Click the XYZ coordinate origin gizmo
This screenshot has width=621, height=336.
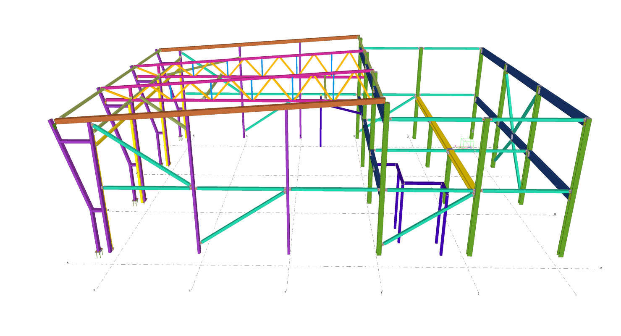466,144
